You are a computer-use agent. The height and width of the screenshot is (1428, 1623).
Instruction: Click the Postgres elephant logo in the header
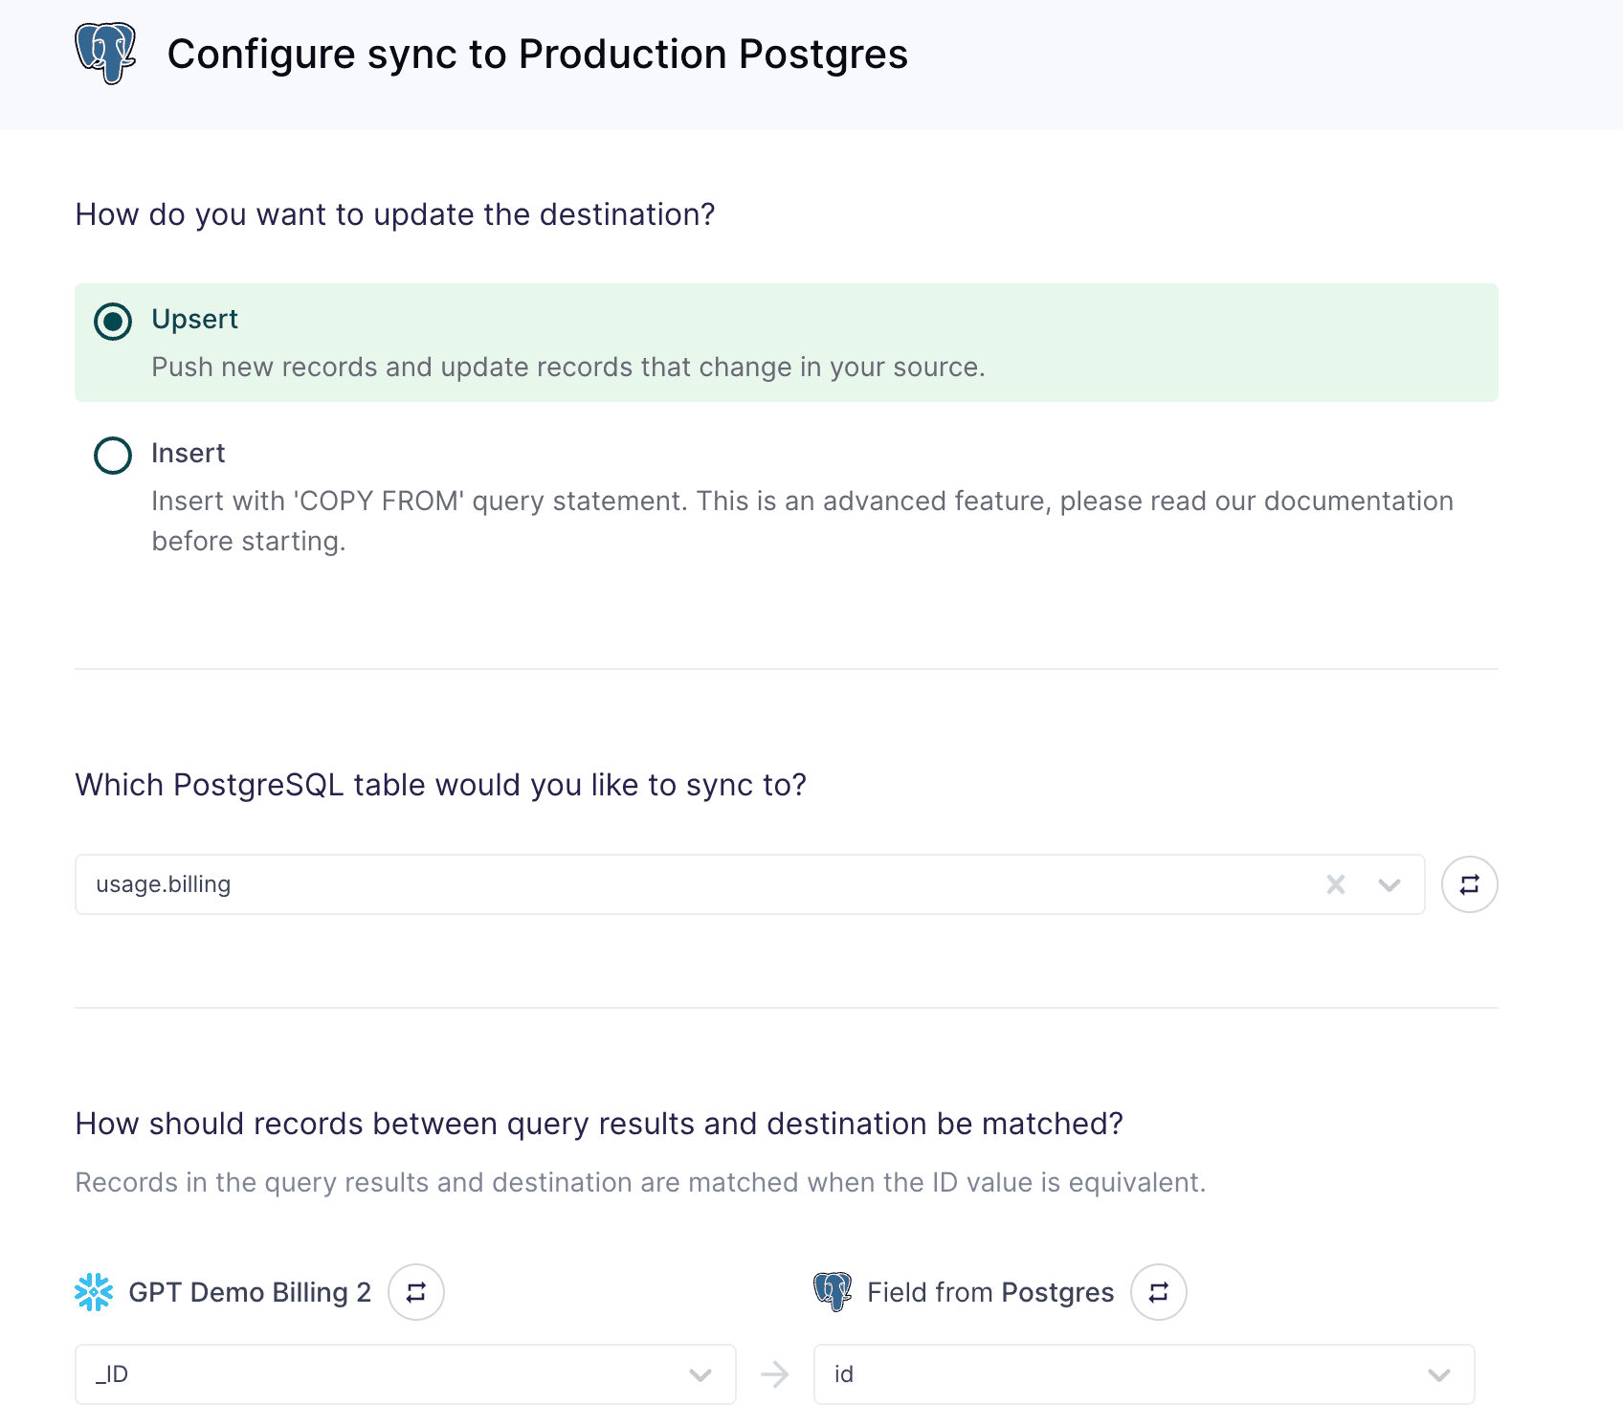point(105,53)
